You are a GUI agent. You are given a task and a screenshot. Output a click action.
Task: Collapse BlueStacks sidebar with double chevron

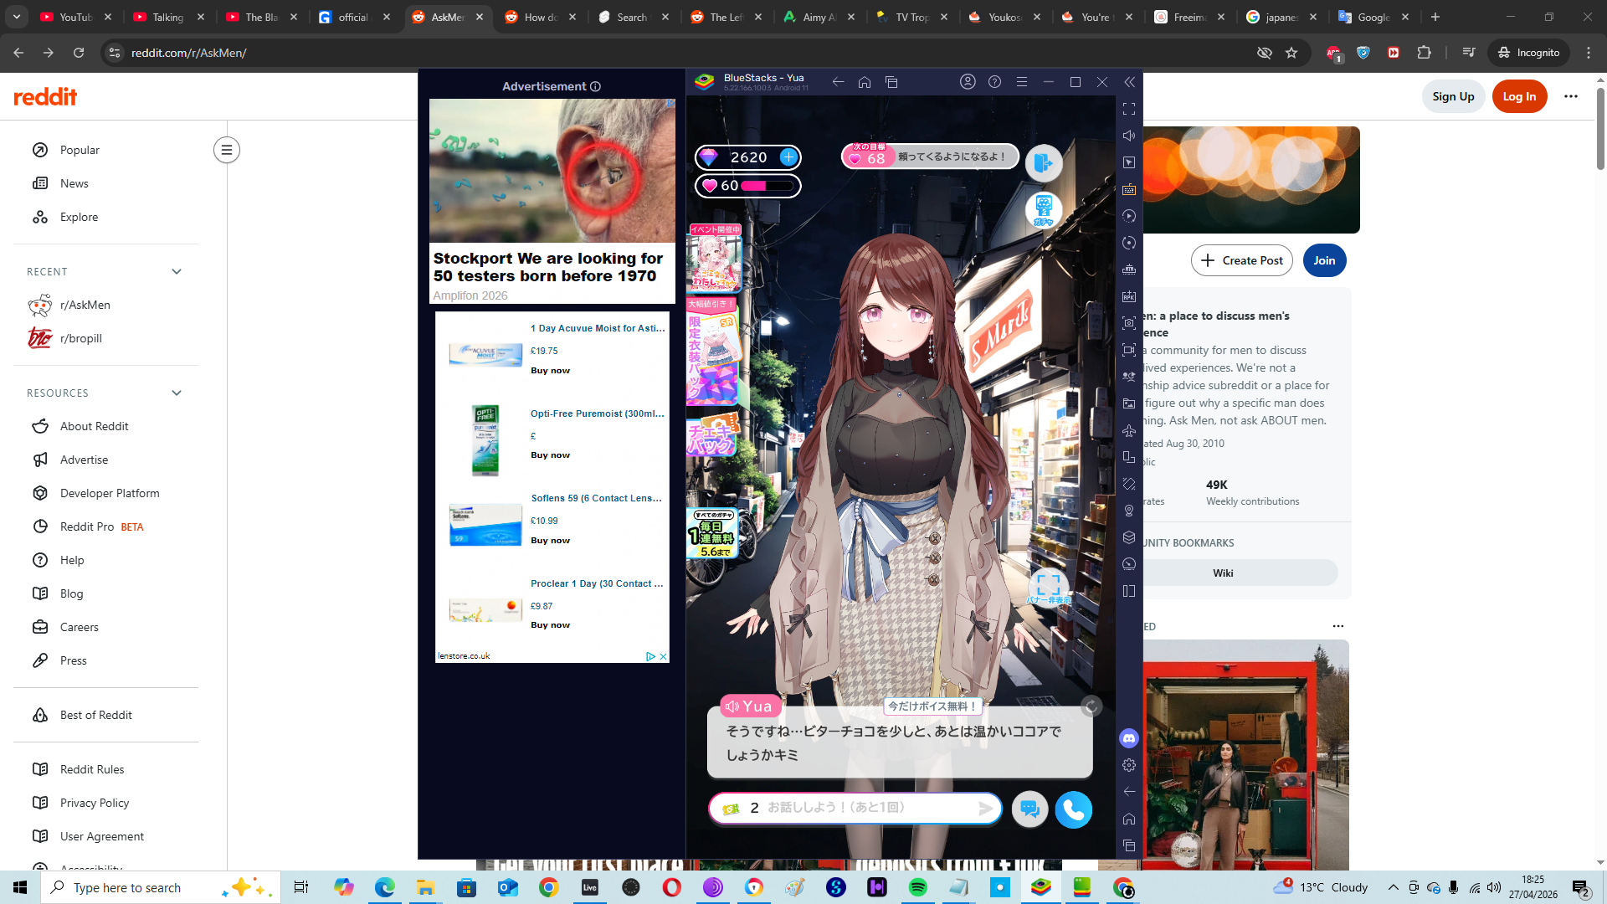1129,82
